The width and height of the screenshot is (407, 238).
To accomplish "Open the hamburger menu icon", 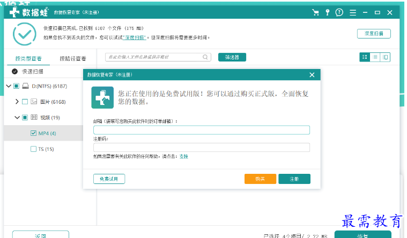I will click(x=353, y=13).
